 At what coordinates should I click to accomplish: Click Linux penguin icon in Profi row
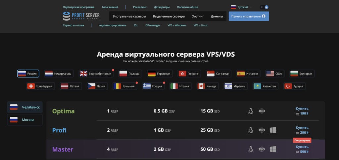pos(250,130)
